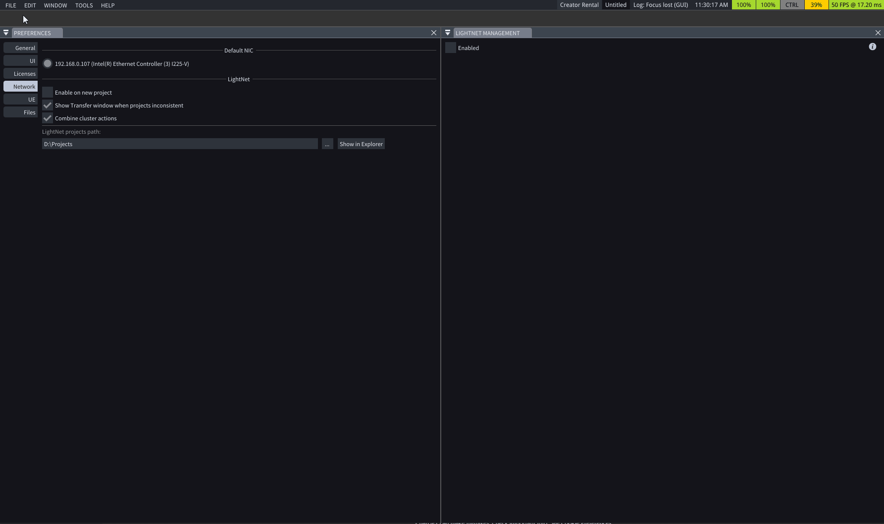Click the info icon in LightNet Management

[x=872, y=47]
